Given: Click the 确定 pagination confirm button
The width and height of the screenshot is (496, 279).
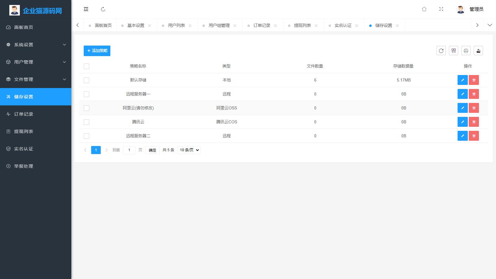Looking at the screenshot, I should [152, 150].
